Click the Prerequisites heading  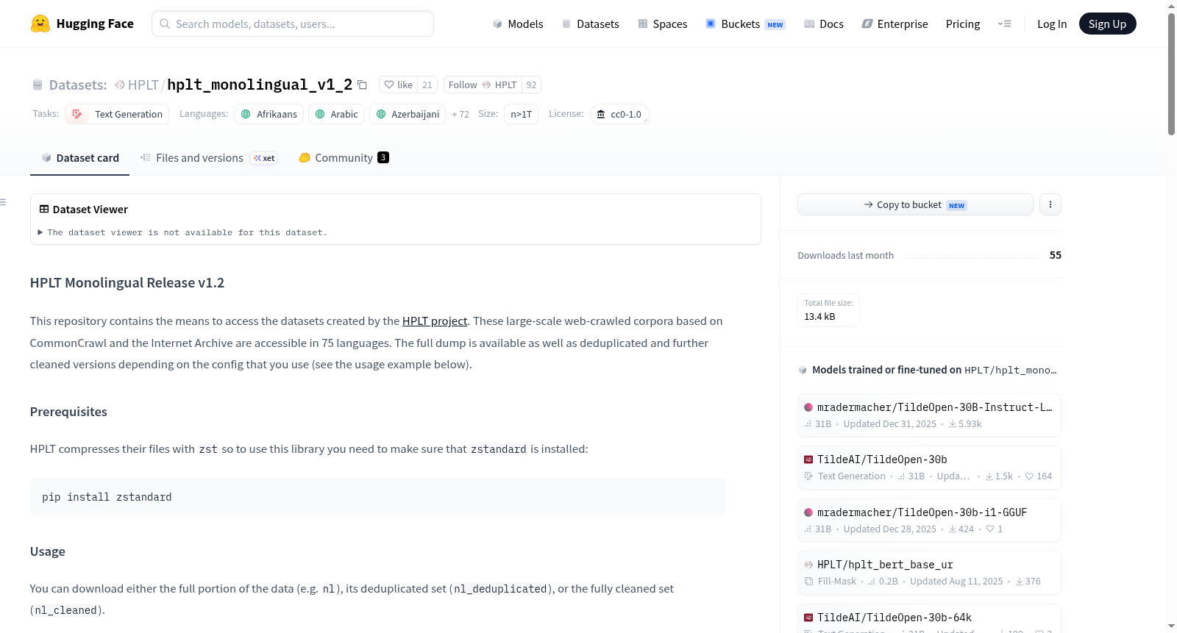pos(68,412)
